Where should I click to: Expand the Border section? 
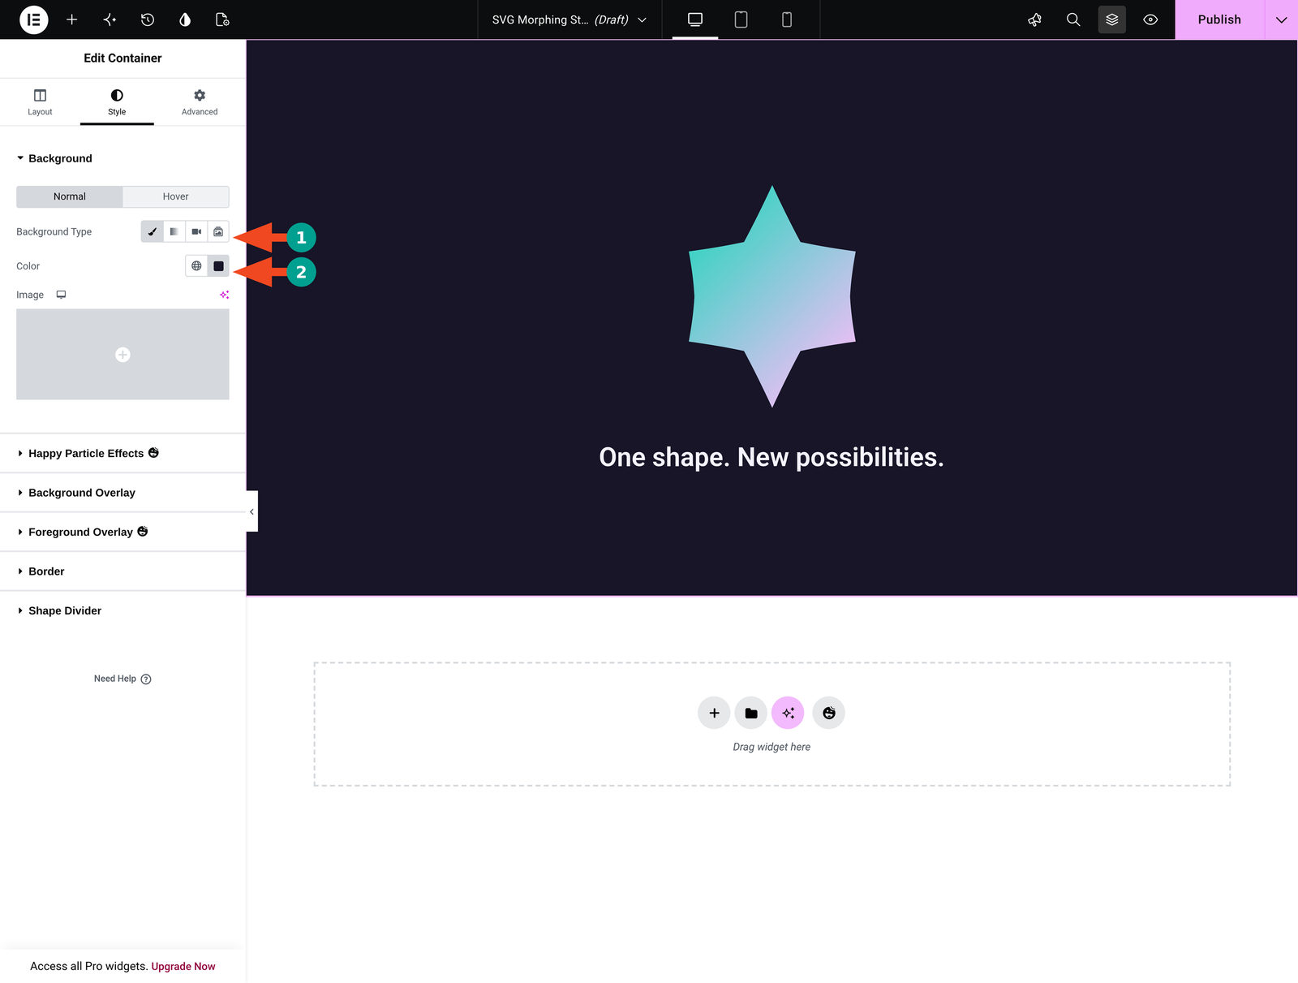click(122, 571)
